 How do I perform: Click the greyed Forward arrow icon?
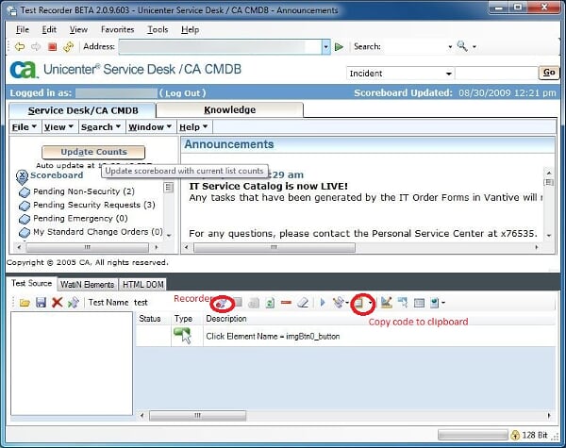36,46
